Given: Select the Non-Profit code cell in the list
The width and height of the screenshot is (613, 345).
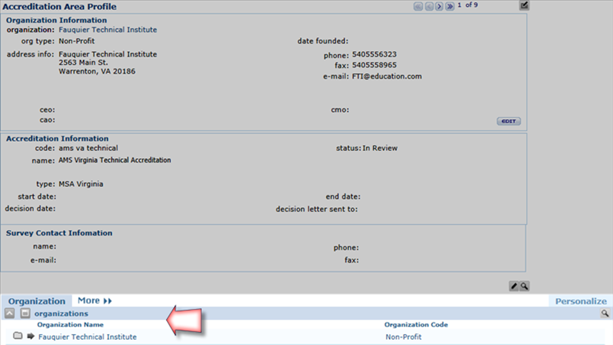Looking at the screenshot, I should tap(404, 337).
